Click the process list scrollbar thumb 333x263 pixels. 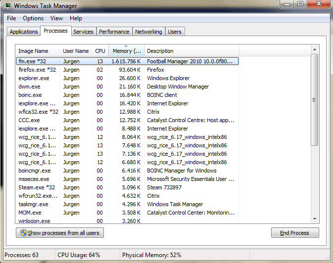tap(315, 100)
